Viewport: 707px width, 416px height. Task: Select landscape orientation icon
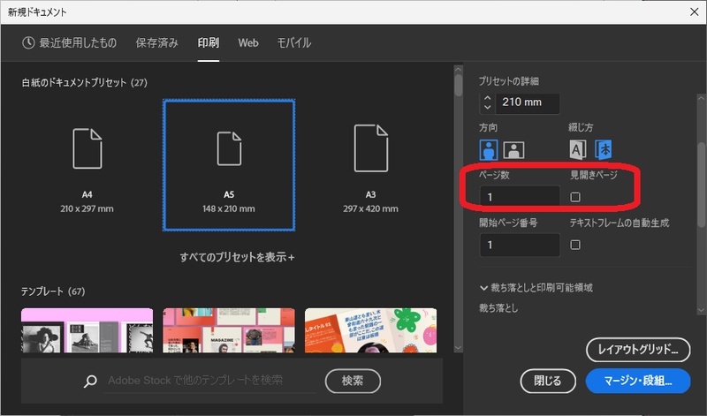513,150
